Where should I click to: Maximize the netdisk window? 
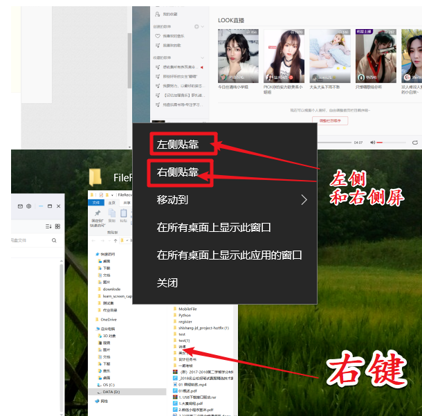point(50,206)
